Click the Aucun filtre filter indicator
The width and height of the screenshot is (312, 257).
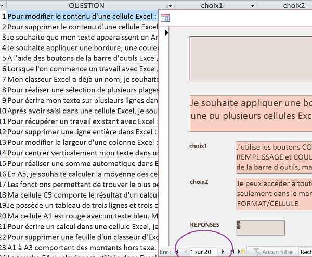[273, 252]
